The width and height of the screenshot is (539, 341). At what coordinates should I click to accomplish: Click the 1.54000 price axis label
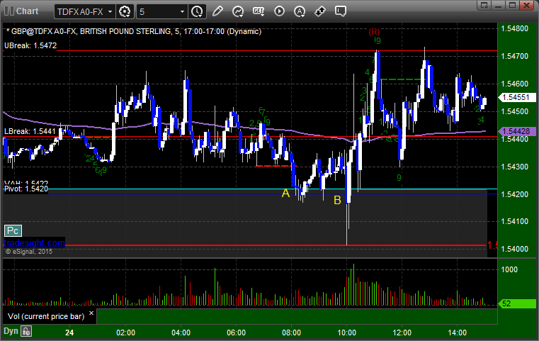click(515, 249)
